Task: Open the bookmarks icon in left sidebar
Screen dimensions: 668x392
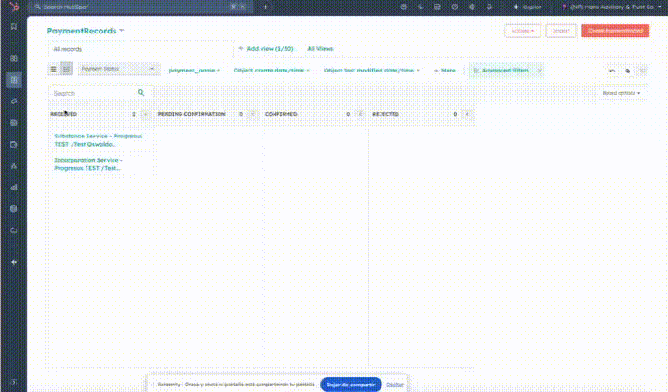Action: pos(13,26)
